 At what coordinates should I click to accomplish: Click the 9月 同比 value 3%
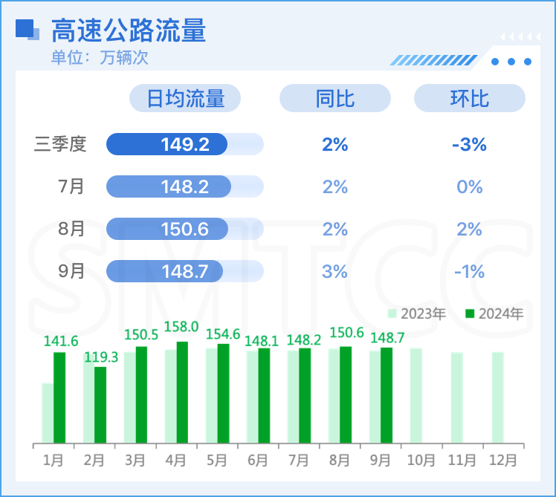(x=334, y=272)
